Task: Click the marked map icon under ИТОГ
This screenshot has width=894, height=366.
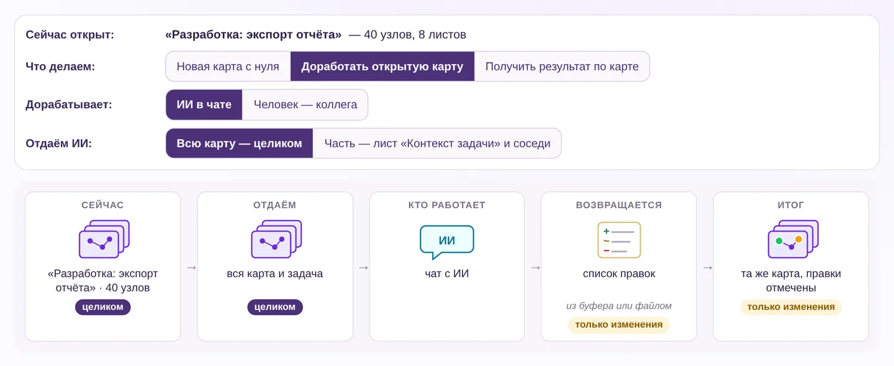Action: click(793, 239)
